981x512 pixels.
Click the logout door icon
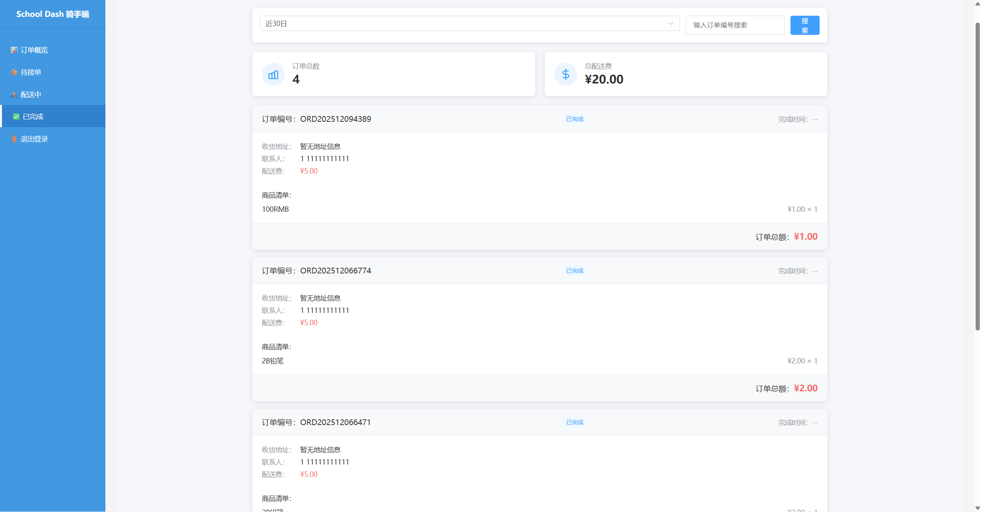[x=14, y=139]
